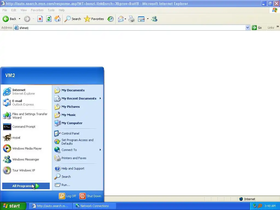The width and height of the screenshot is (280, 210).
Task: Click the Print icon in toolbar
Action: pyautogui.click(x=132, y=19)
